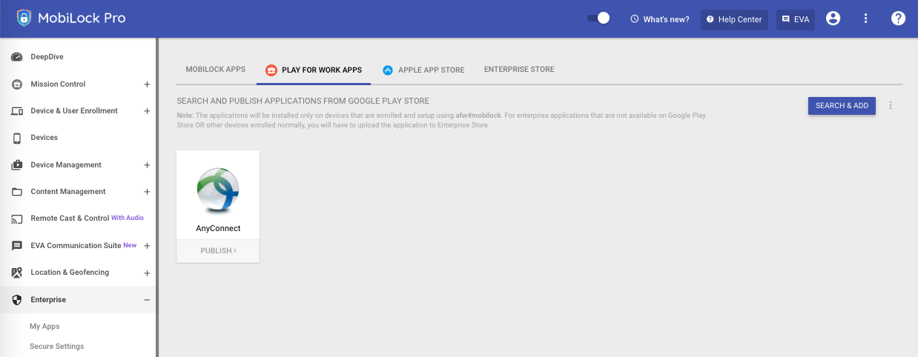Collapse the Enterprise section

coord(147,300)
